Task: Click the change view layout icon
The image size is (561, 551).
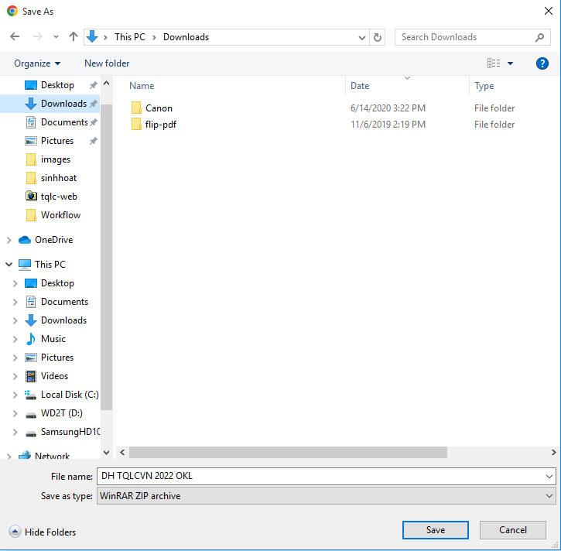Action: tap(494, 63)
